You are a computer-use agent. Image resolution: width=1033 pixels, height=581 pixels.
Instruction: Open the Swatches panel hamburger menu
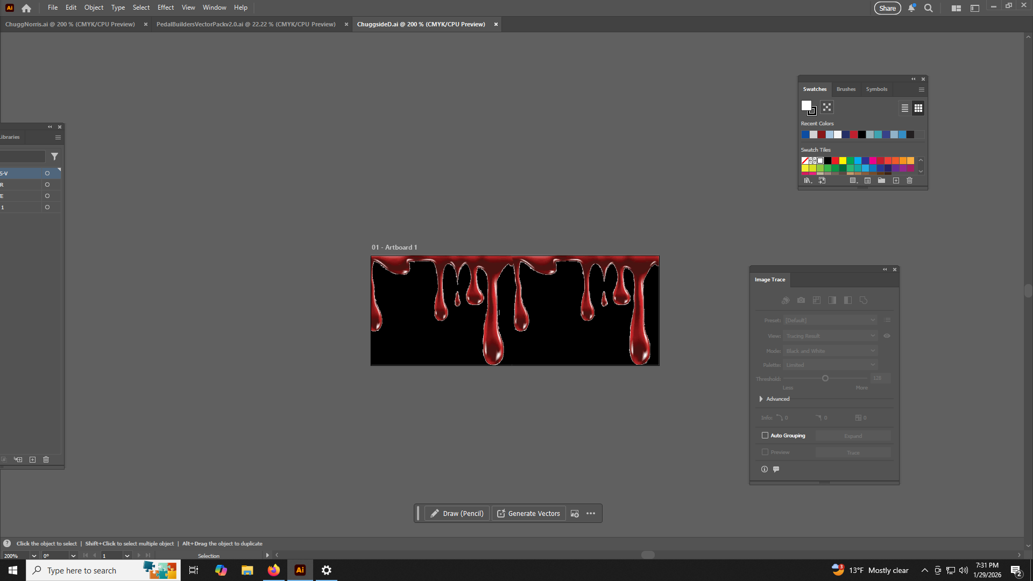(921, 89)
